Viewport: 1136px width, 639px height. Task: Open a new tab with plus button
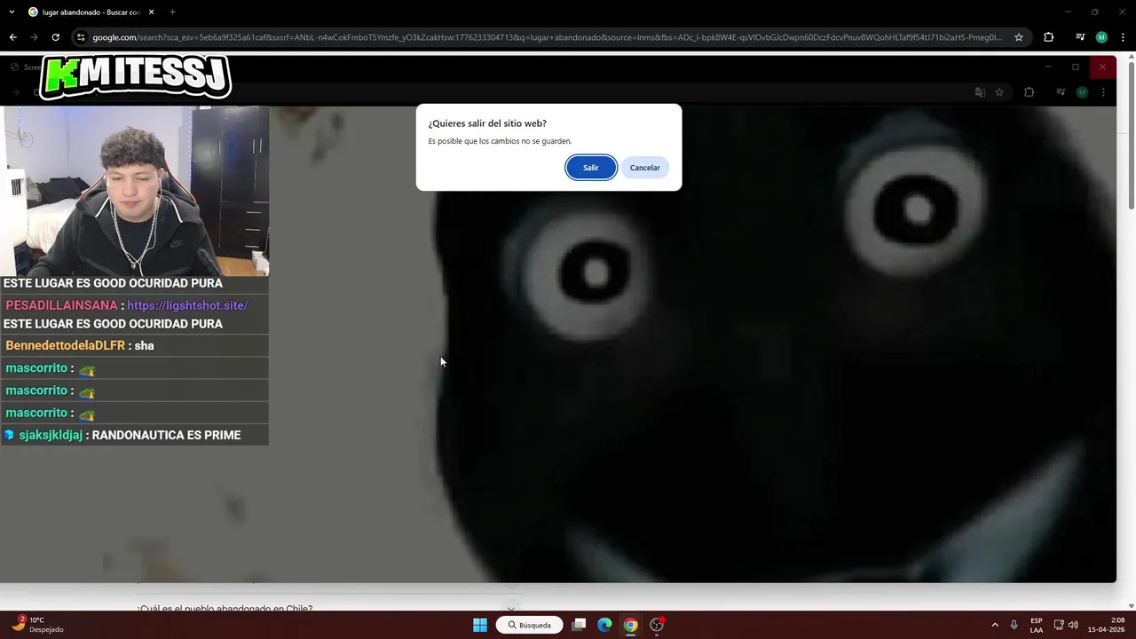[172, 12]
